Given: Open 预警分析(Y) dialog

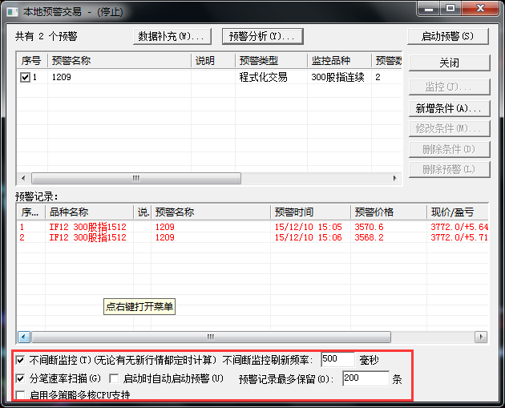Looking at the screenshot, I should [x=262, y=36].
